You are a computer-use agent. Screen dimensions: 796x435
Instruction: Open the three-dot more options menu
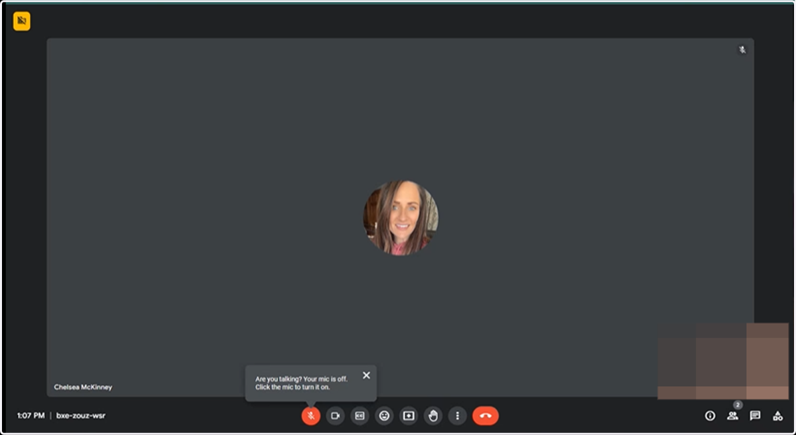[457, 416]
